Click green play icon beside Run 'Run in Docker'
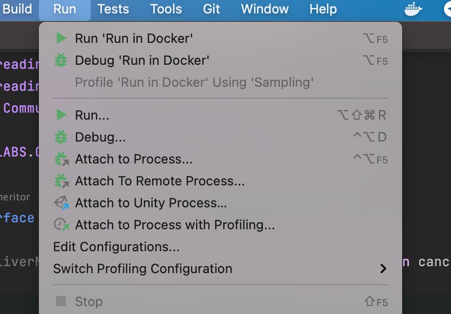Screen dimensions: 451x314 61,38
